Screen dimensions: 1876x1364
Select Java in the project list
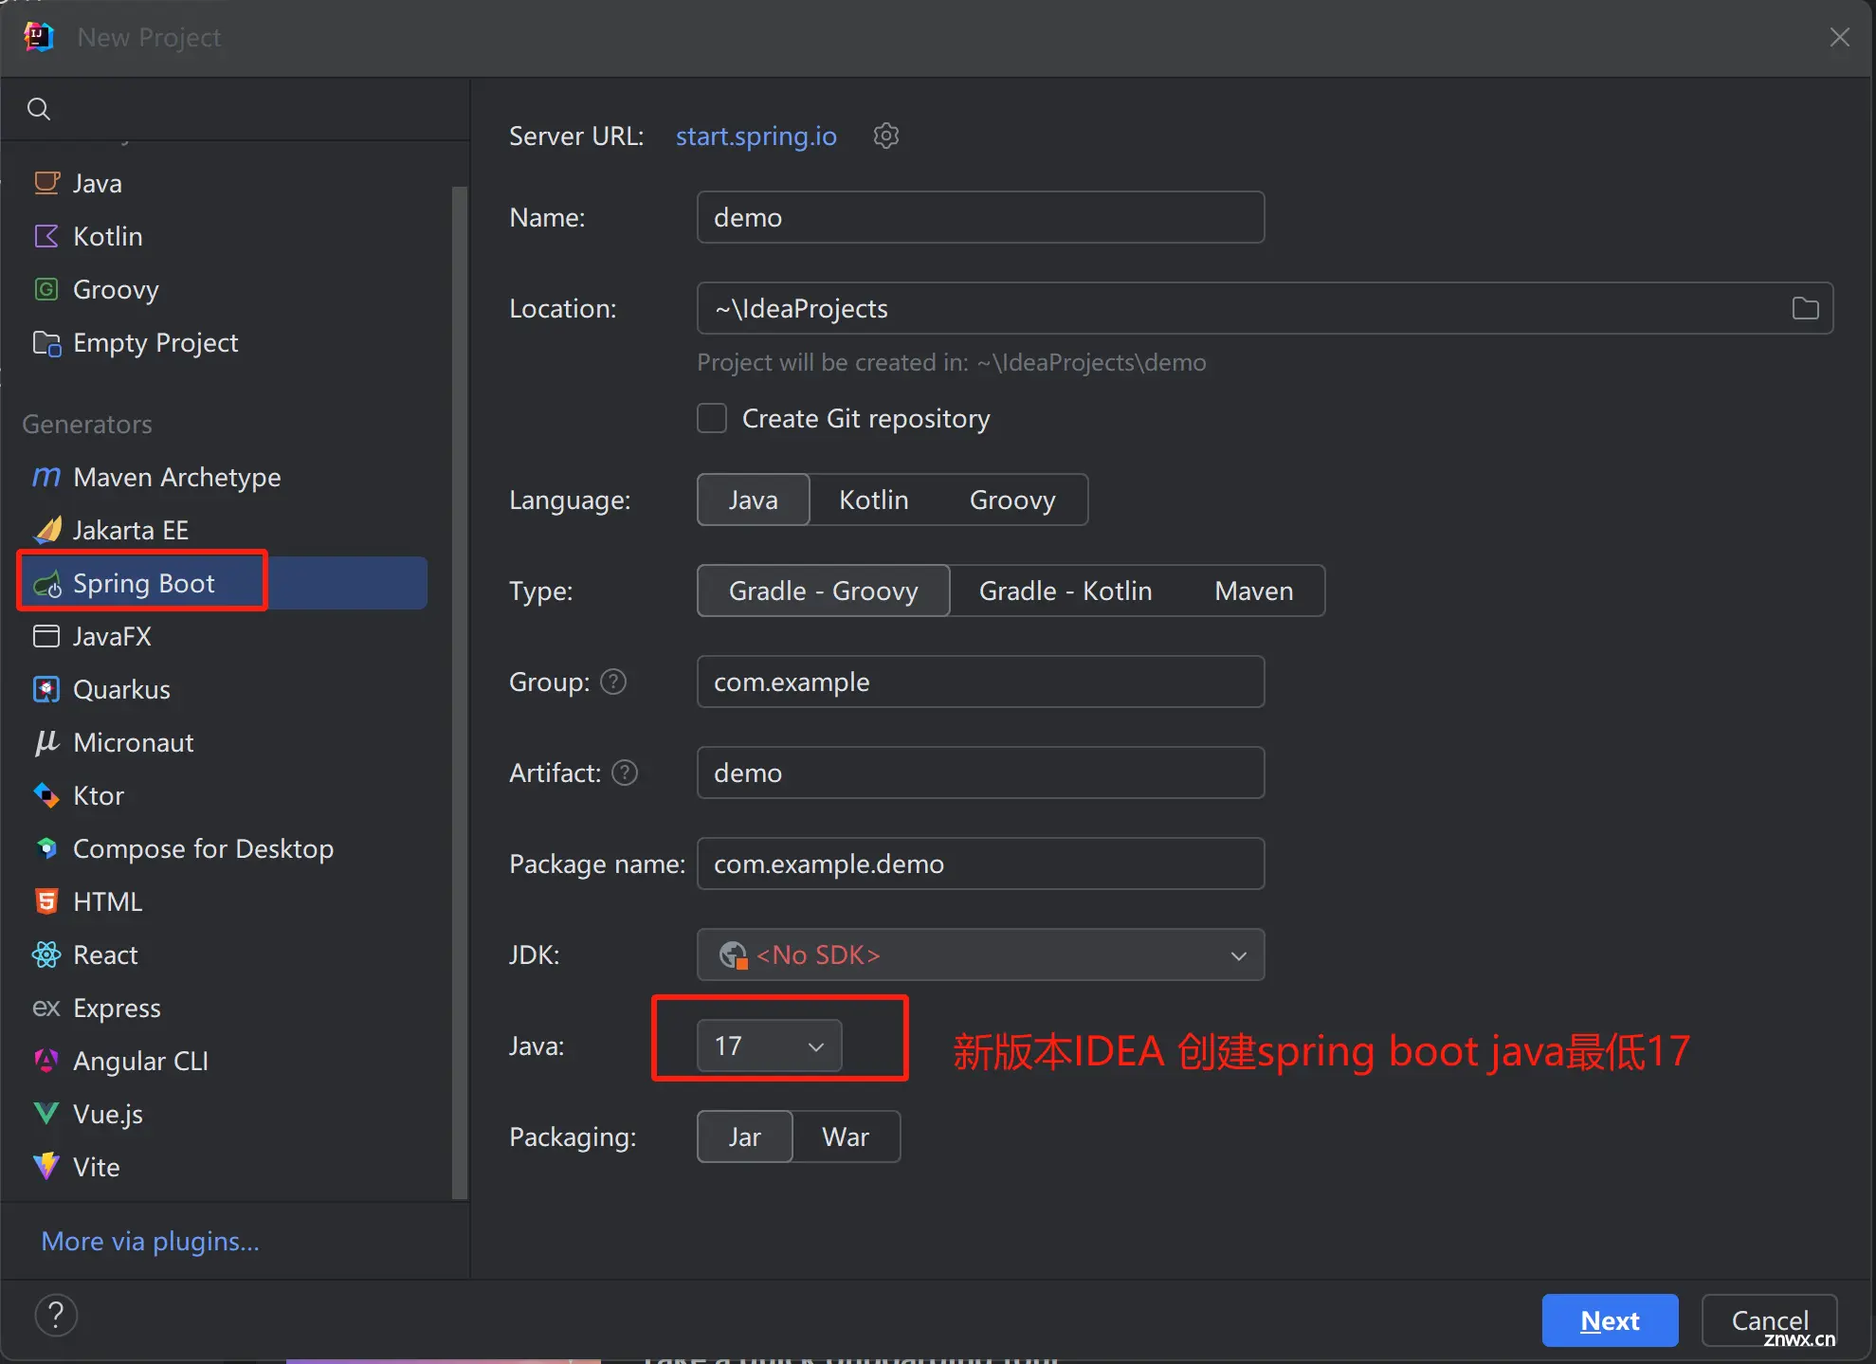point(224,183)
